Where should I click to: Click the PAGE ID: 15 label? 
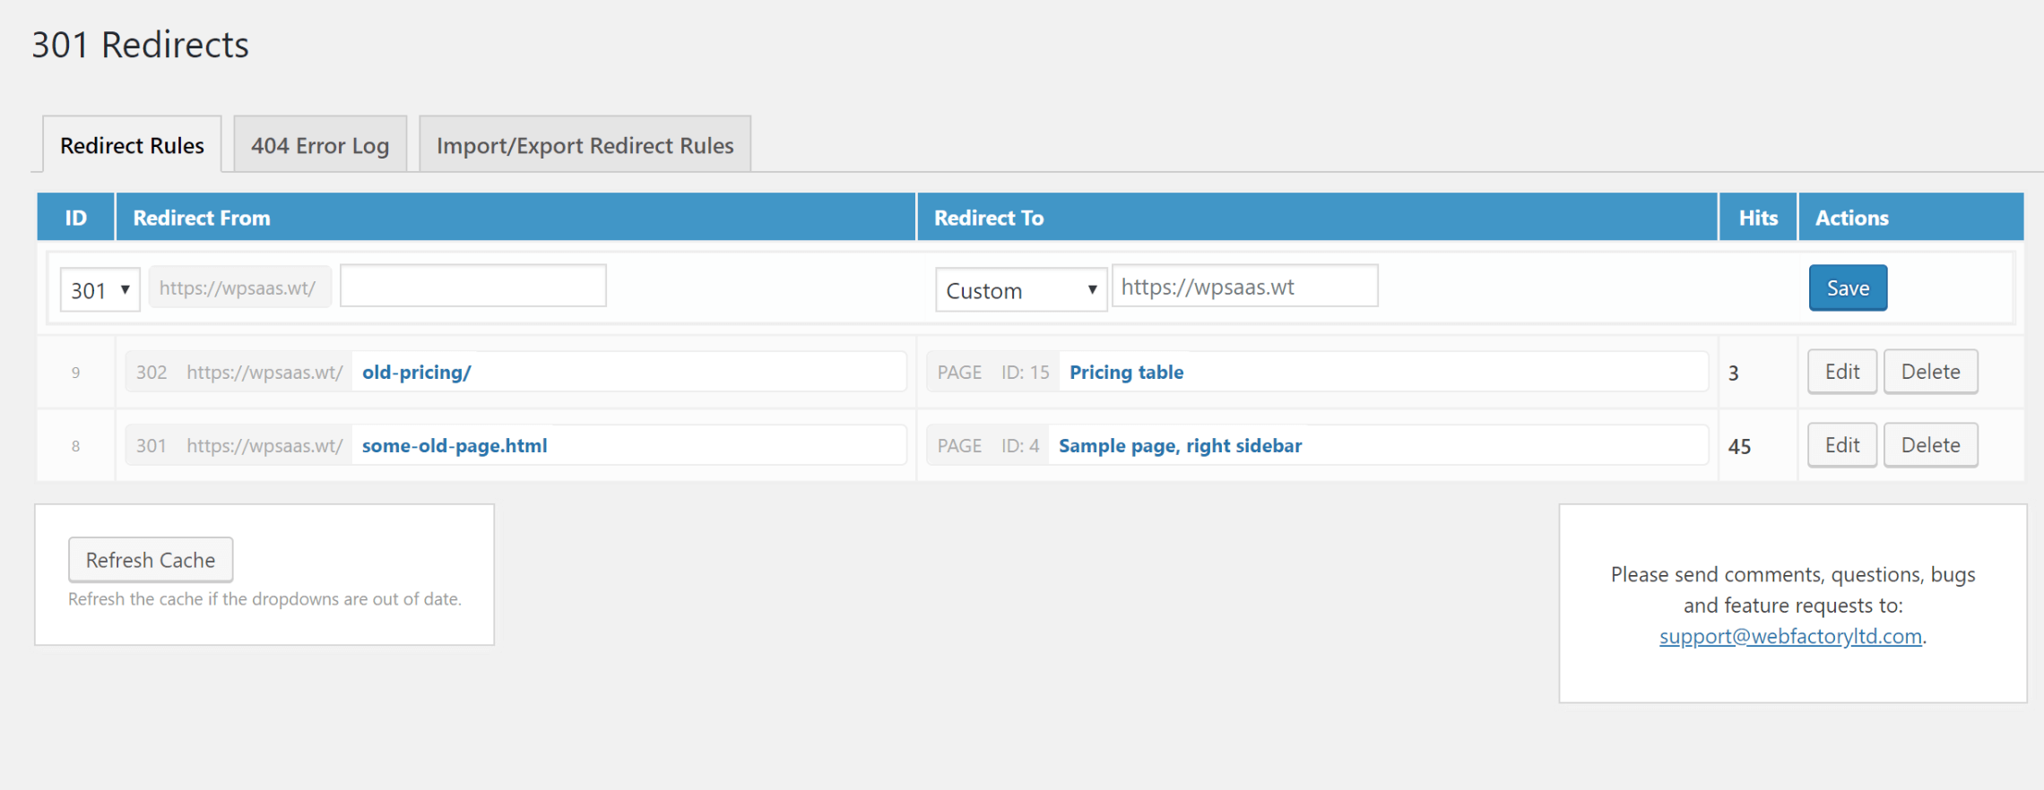coord(993,372)
